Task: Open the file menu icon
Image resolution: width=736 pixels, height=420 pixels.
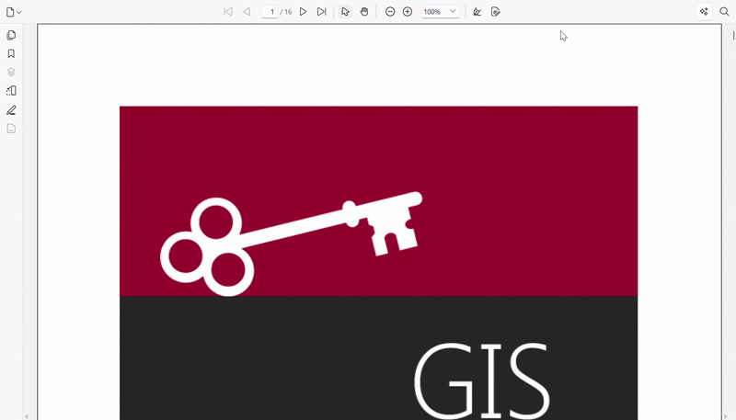Action: pyautogui.click(x=14, y=12)
